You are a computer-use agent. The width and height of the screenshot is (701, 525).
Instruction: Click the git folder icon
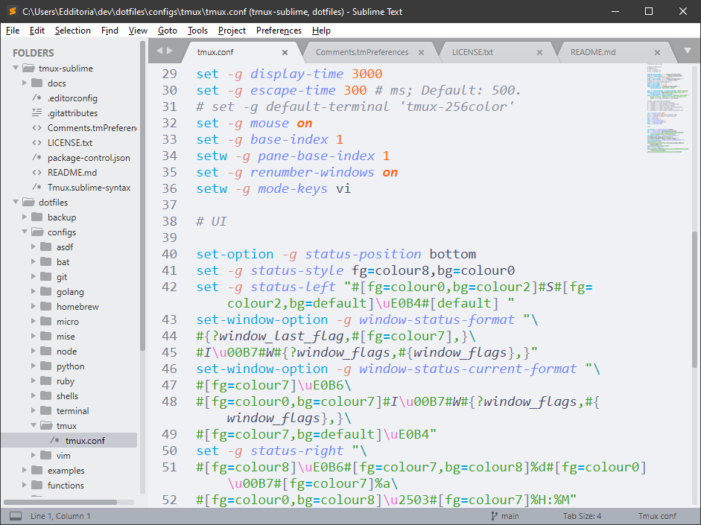pos(46,276)
